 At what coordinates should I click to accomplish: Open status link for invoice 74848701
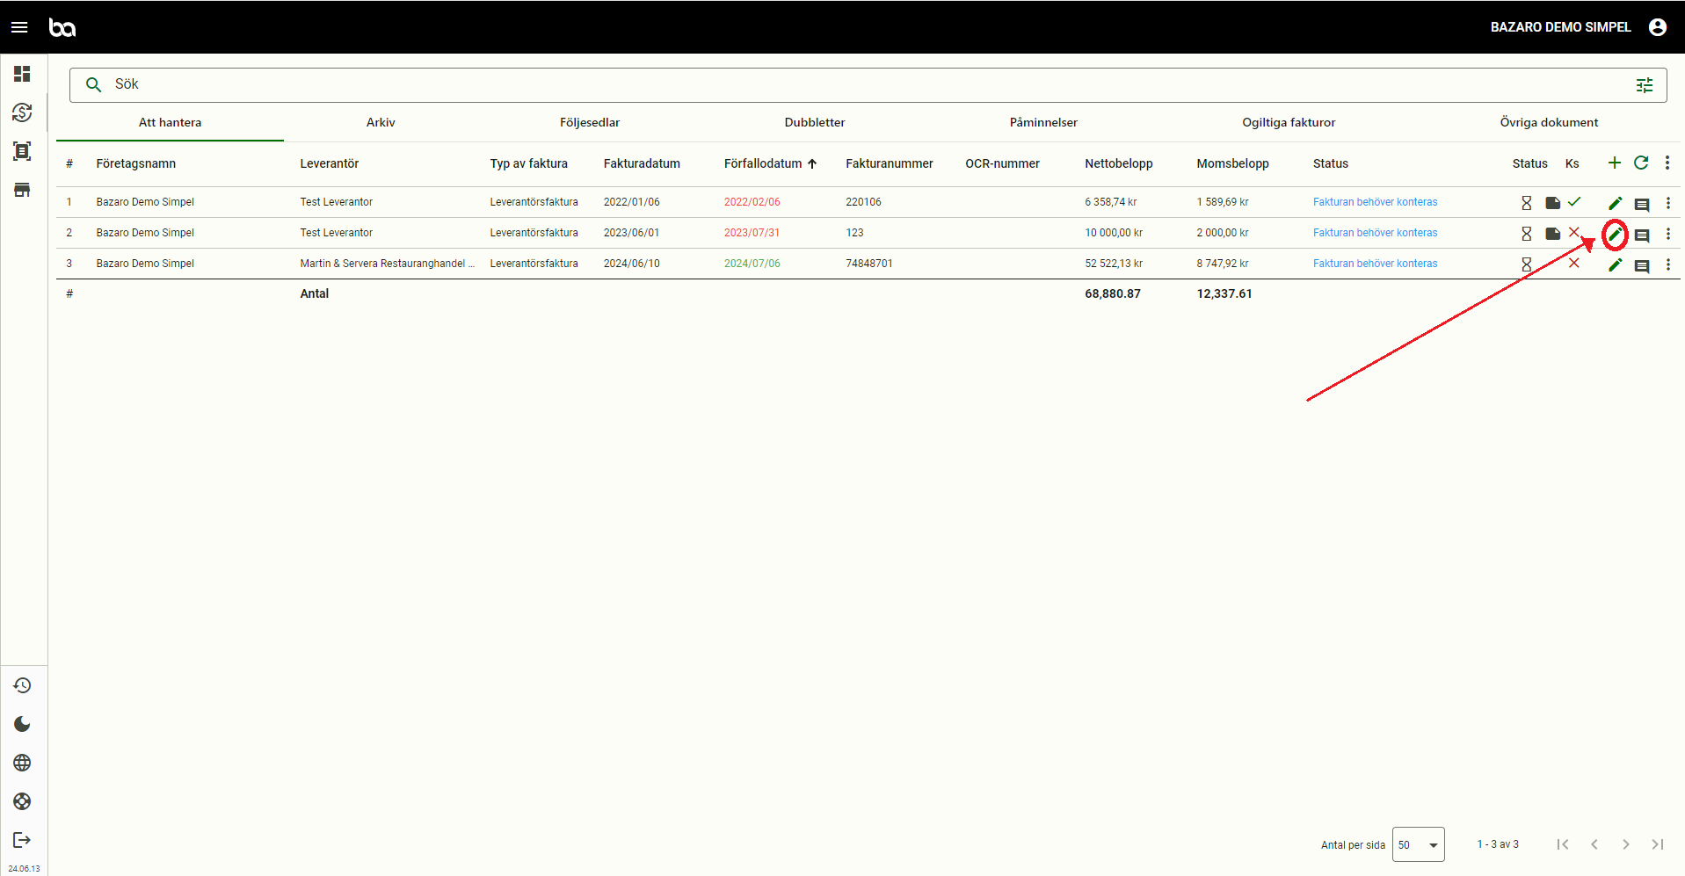[1376, 264]
